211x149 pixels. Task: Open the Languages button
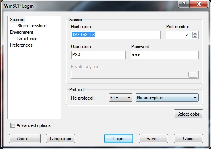pyautogui.click(x=60, y=139)
